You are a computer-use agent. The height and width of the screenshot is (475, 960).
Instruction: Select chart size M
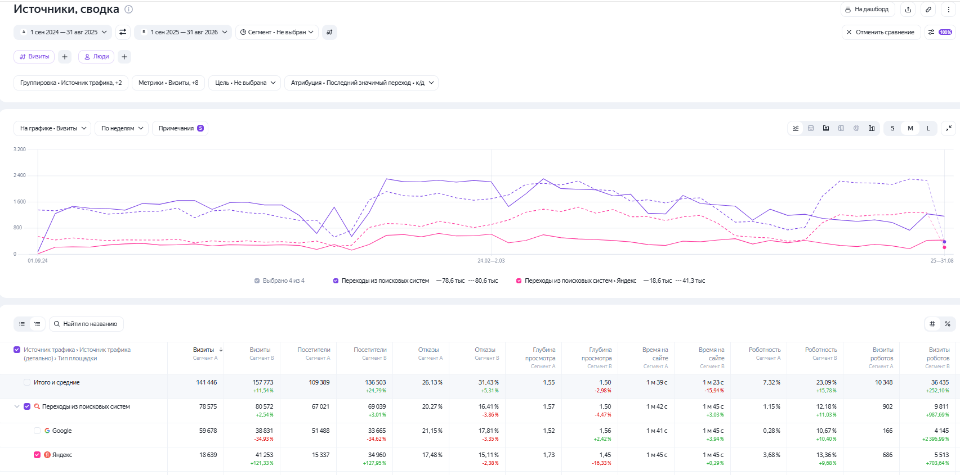[910, 128]
